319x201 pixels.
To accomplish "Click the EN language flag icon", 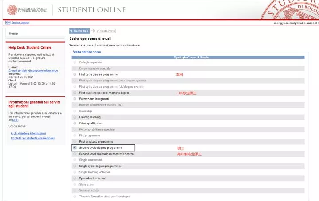I will click(x=8, y=23).
